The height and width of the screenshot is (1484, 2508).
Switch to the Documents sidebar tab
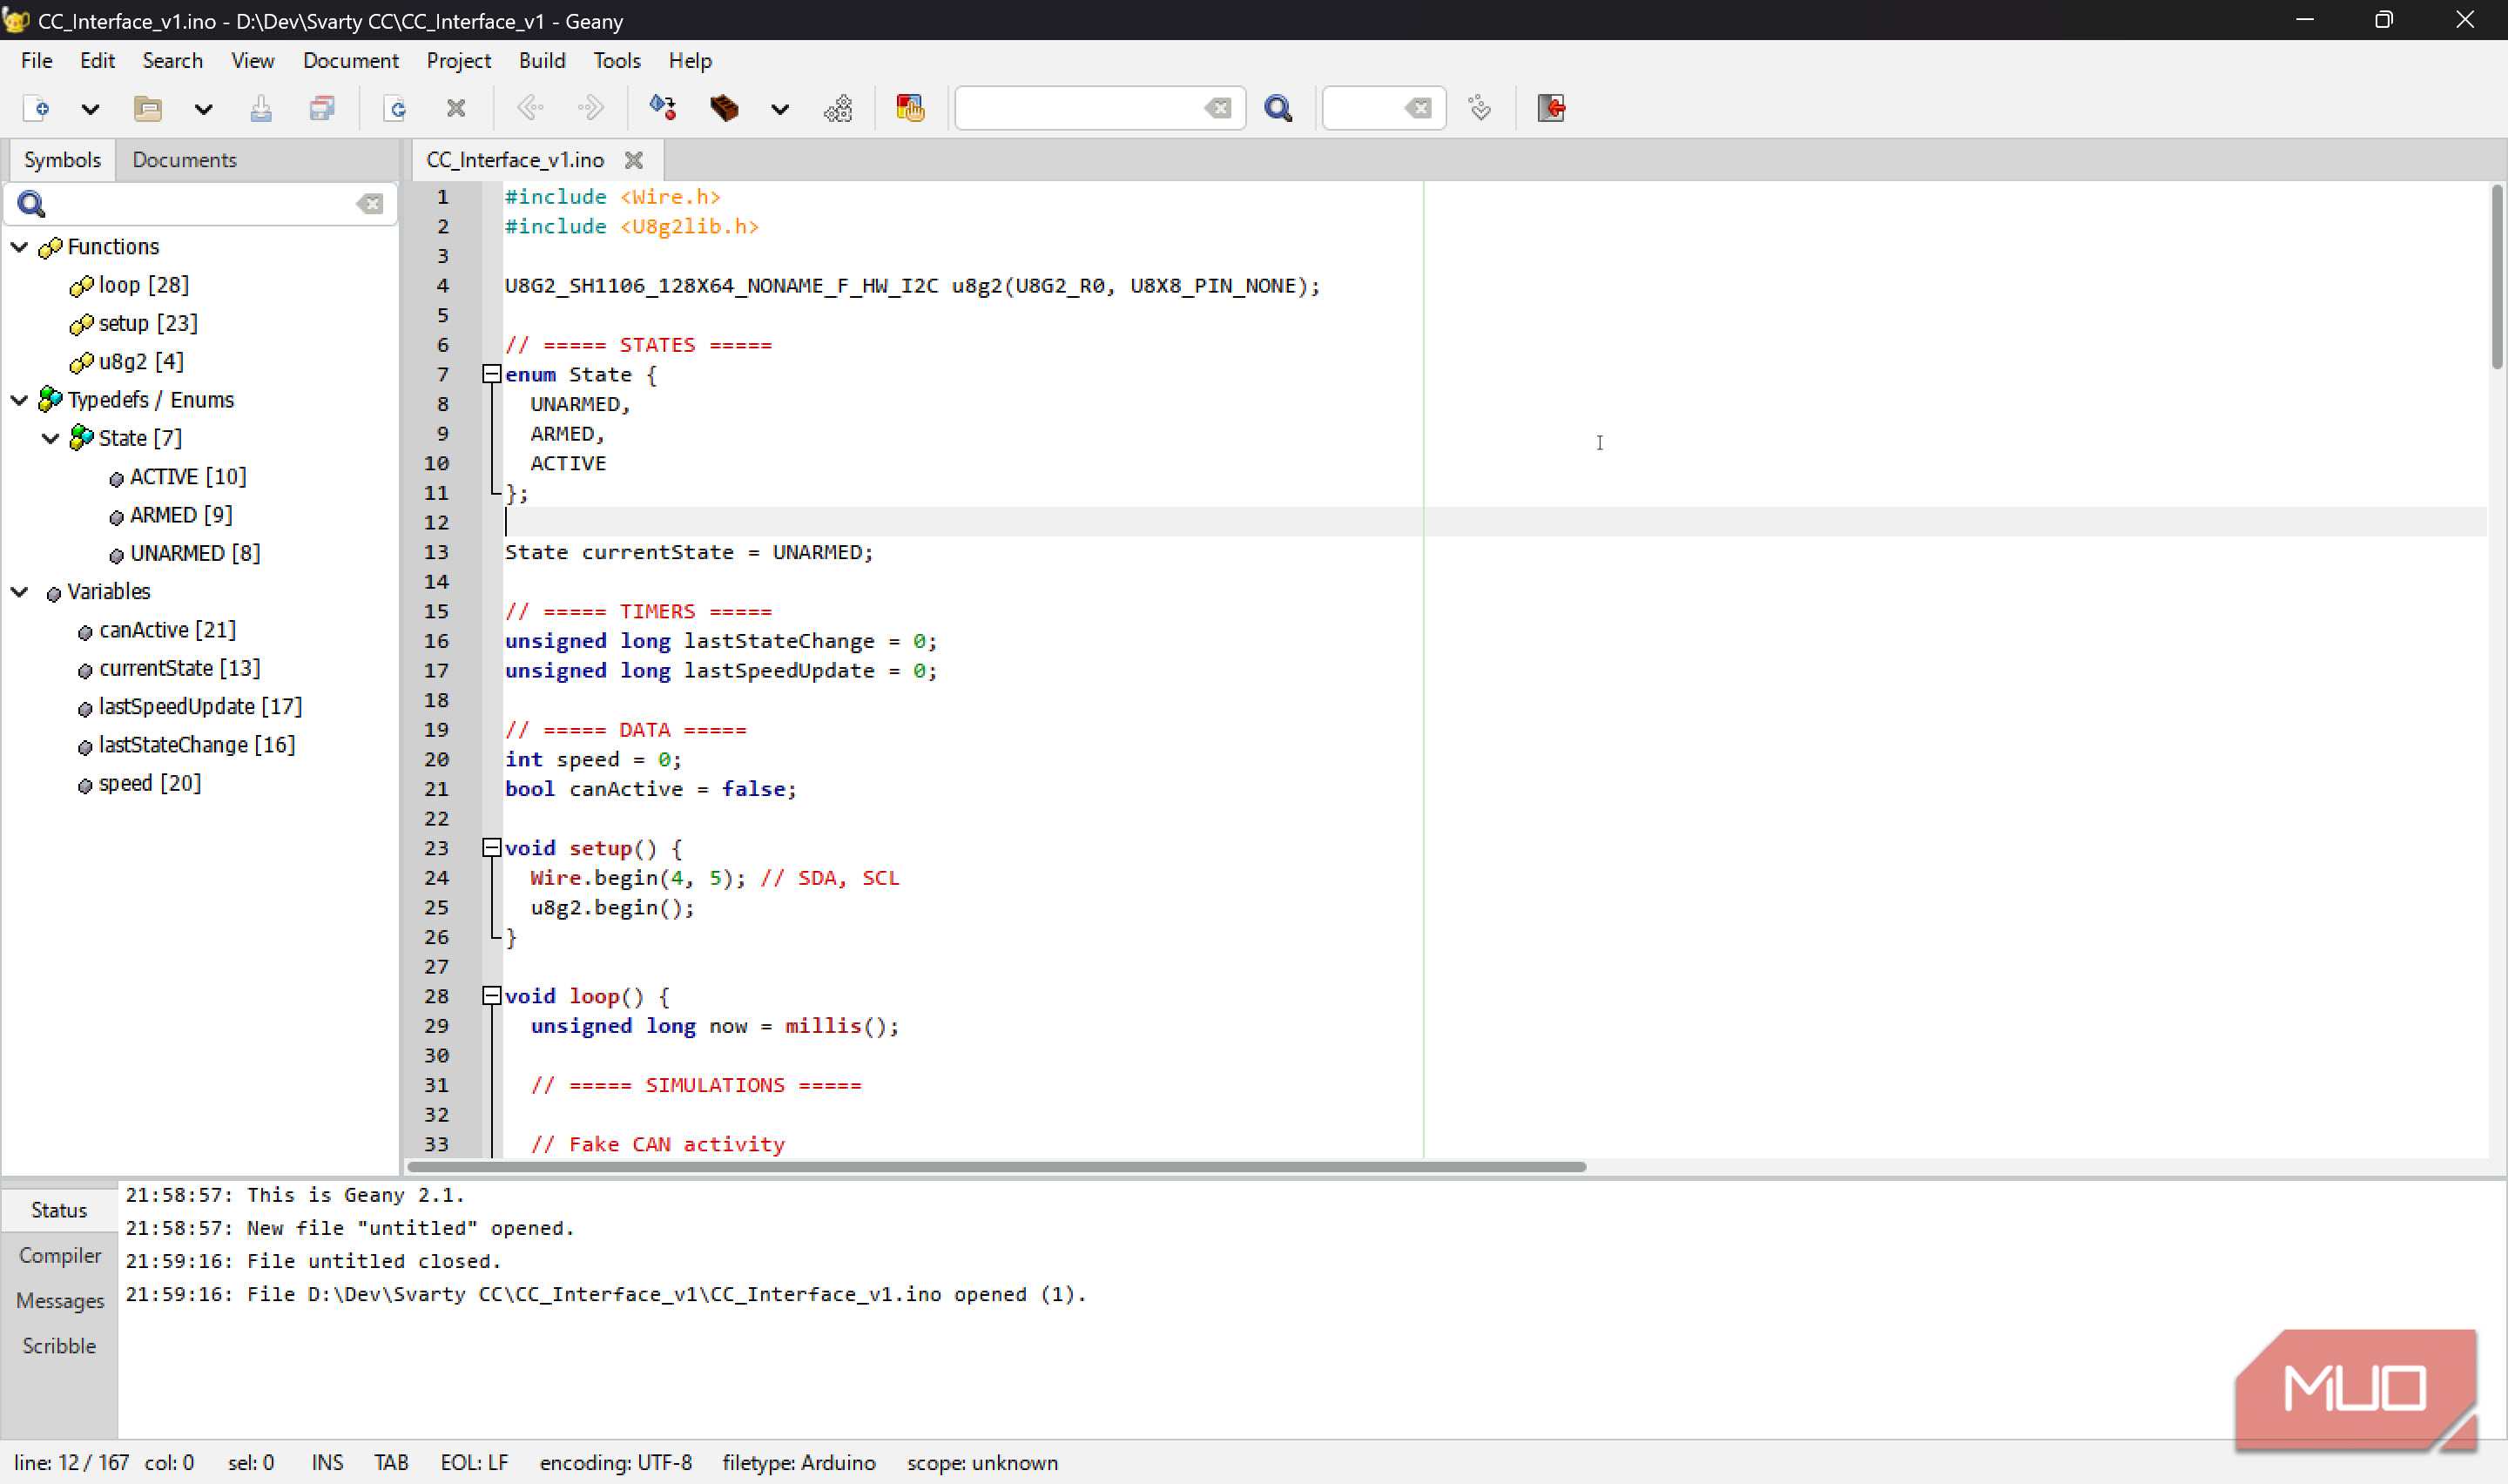pyautogui.click(x=184, y=160)
